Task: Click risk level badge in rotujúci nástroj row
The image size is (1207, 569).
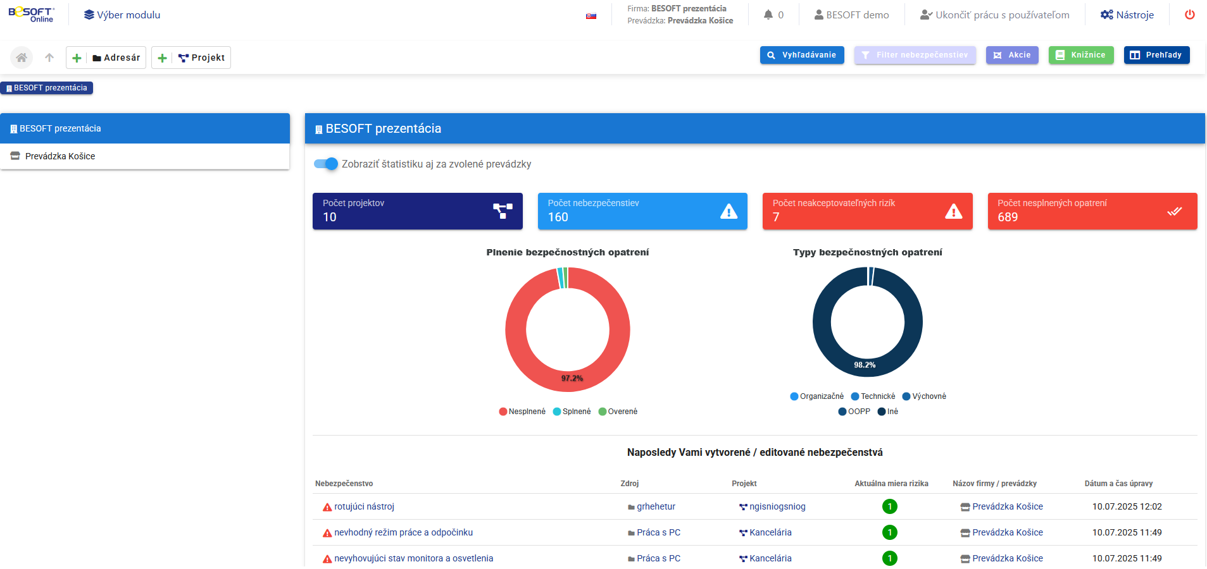Action: coord(890,506)
